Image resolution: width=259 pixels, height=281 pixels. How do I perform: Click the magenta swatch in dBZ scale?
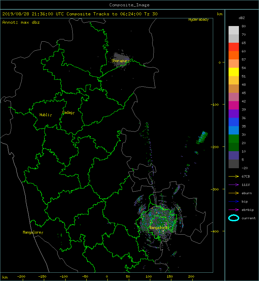(234, 105)
